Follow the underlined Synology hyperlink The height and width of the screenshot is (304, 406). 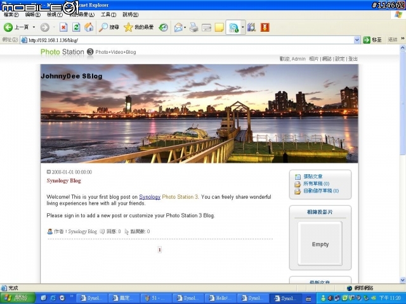click(150, 197)
